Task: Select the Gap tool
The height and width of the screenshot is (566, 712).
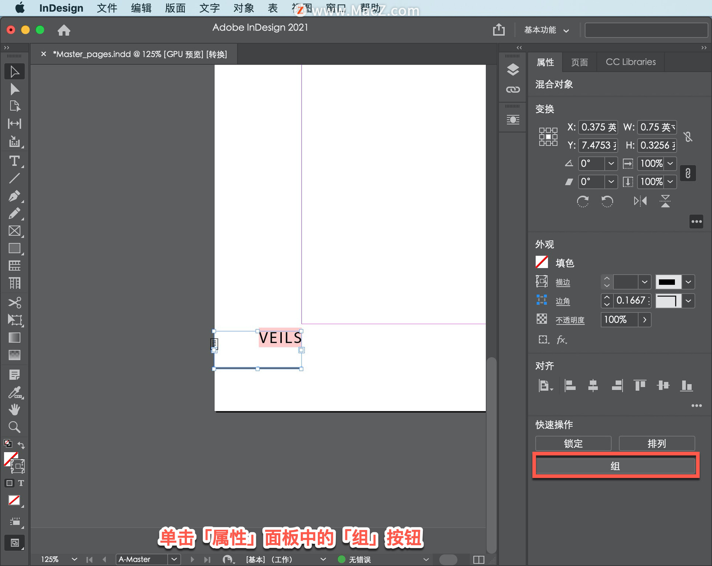Action: click(14, 124)
